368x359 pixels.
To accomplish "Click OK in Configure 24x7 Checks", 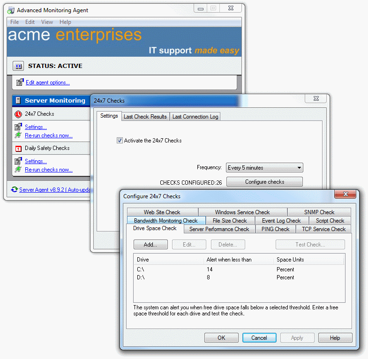I will tap(221, 337).
